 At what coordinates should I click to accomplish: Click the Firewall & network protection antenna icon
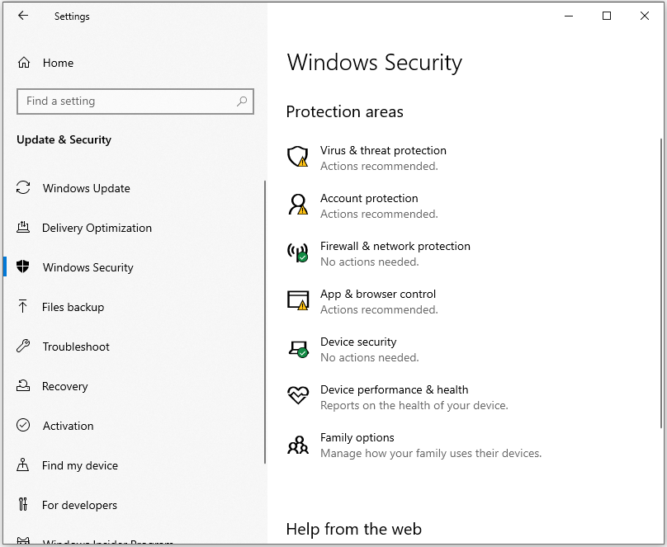(x=297, y=252)
